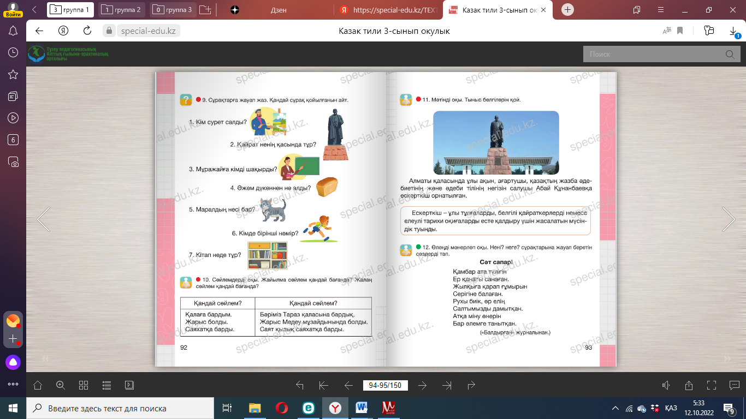Screen dimensions: 746x419
Task: Go to the flipbook home page icon
Action: click(x=38, y=385)
